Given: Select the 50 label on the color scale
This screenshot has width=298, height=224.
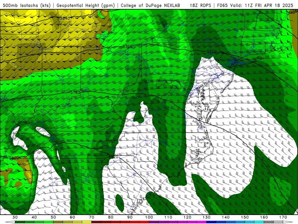Looking at the screenshot, I should (x=53, y=217).
